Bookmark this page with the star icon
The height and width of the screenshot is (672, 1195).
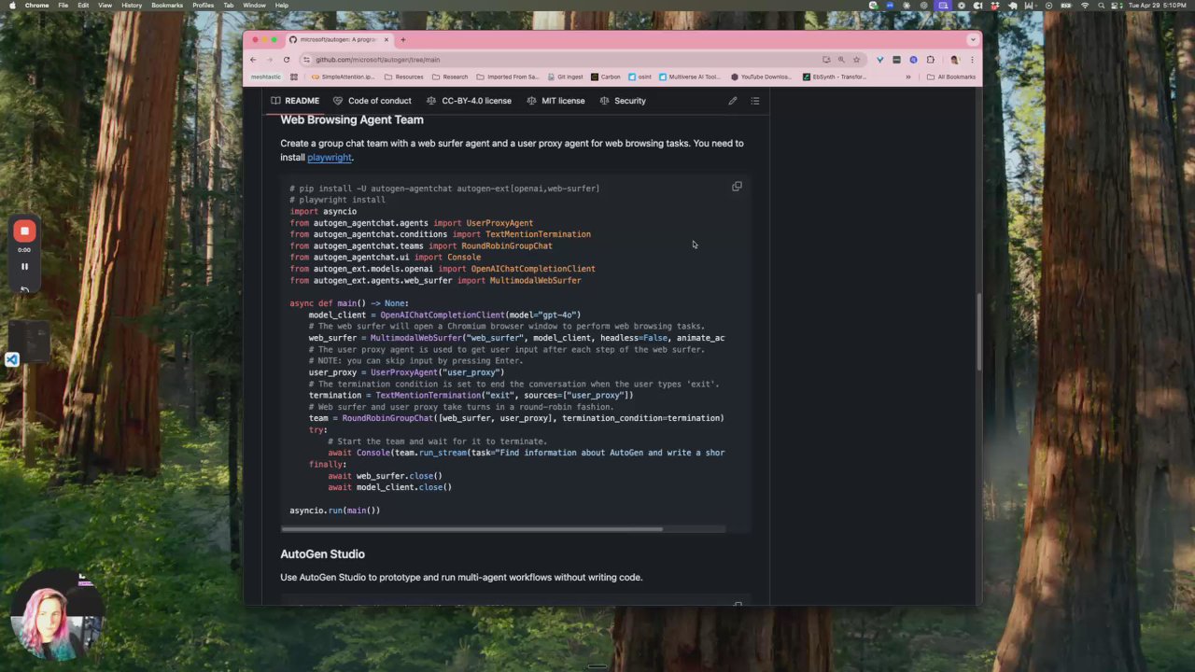[856, 60]
